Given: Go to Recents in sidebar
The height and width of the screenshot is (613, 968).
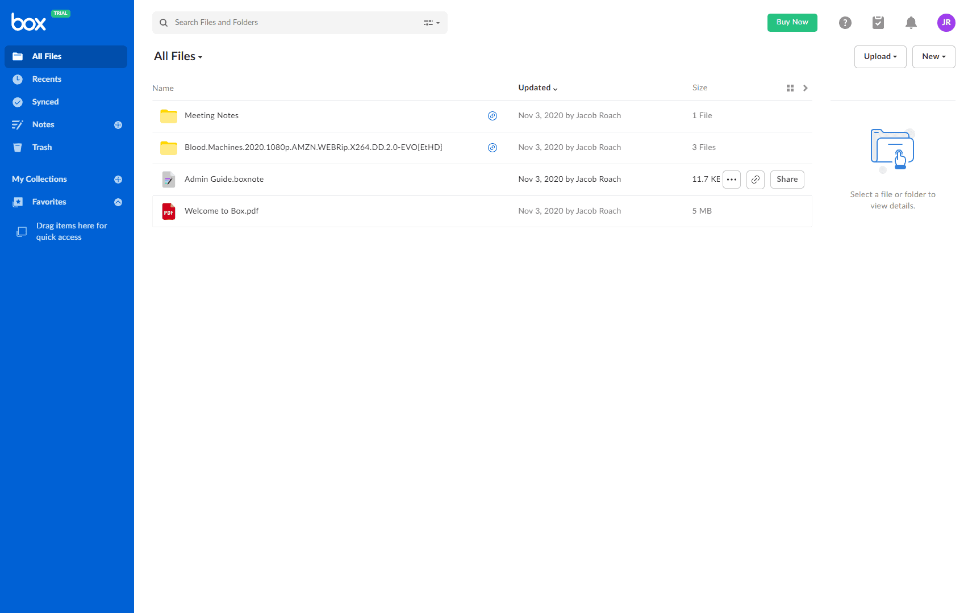Looking at the screenshot, I should click(47, 80).
